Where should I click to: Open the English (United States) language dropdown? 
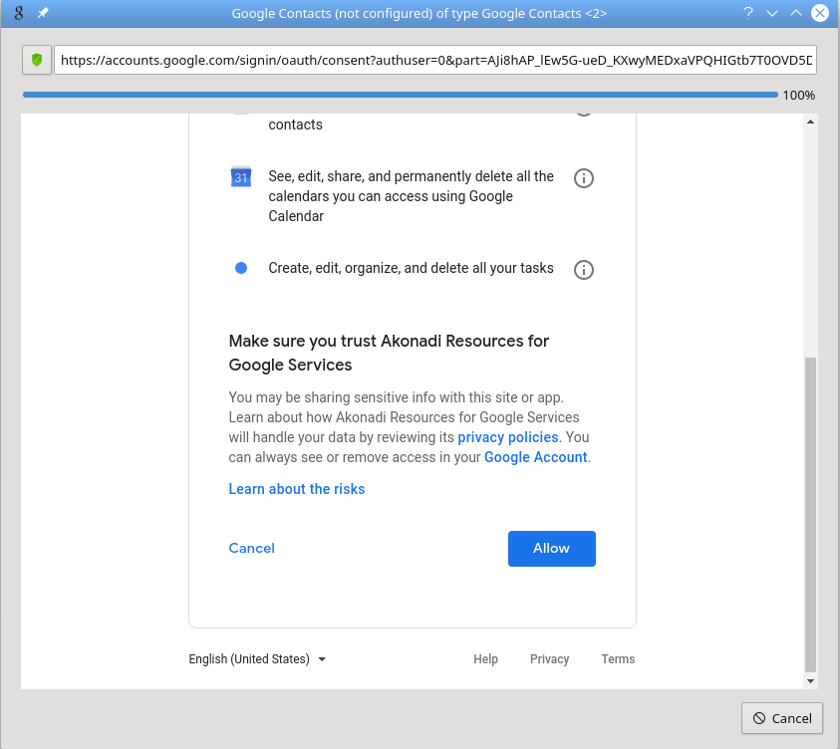(x=256, y=658)
